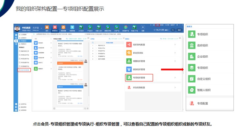Screen dimensions: 247x139
Task: Open the blue 家族组织管理 icon
Action: pyautogui.click(x=129, y=69)
